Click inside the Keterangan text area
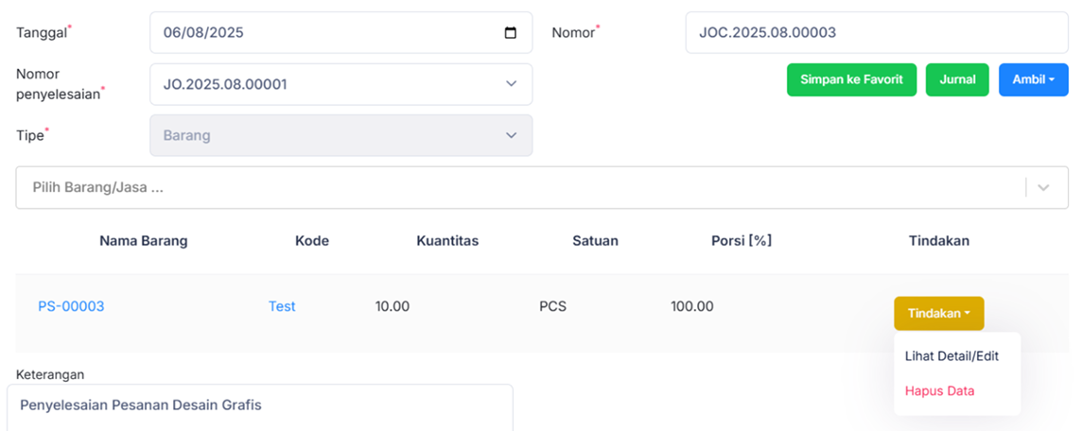1083x431 pixels. (x=260, y=407)
